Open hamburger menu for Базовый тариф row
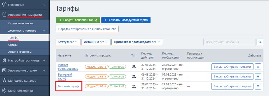Image resolution: width=269 pixels, height=96 pixels. click(x=258, y=86)
